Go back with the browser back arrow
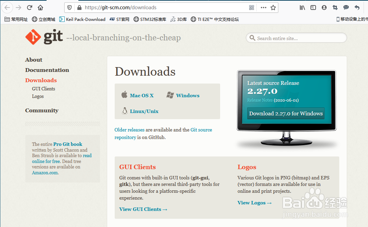 point(7,8)
